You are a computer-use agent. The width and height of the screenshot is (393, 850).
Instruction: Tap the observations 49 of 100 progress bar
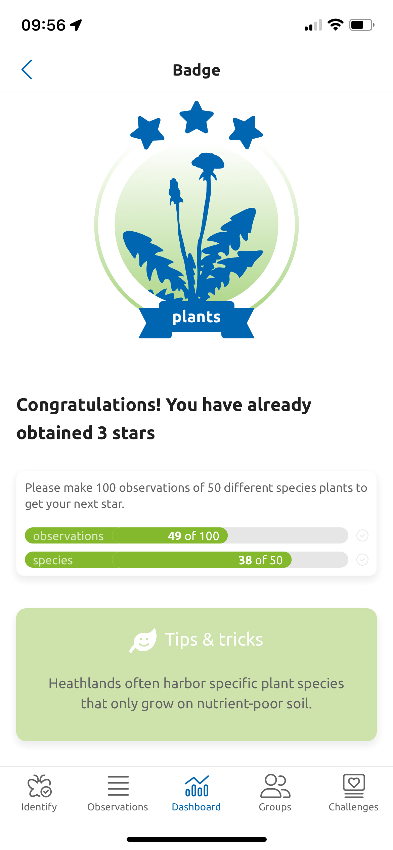coord(186,535)
